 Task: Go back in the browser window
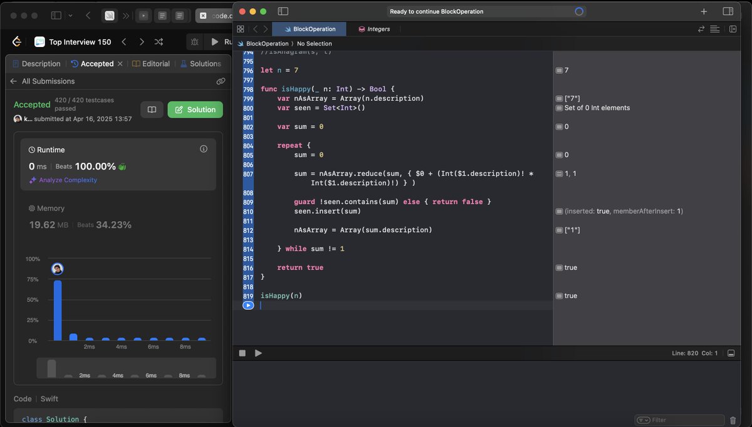click(x=88, y=16)
